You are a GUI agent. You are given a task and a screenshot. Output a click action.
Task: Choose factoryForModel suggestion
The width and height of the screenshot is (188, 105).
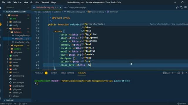point(95,24)
